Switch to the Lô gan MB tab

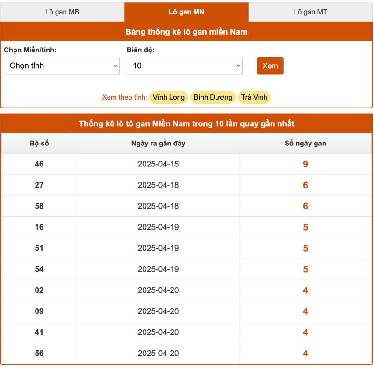coord(62,12)
